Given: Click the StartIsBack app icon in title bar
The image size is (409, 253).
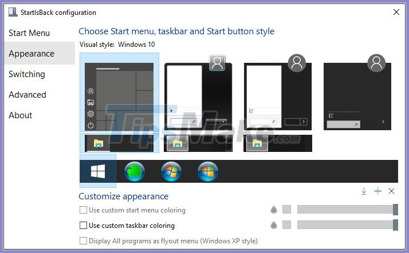Looking at the screenshot, I should 13,12.
